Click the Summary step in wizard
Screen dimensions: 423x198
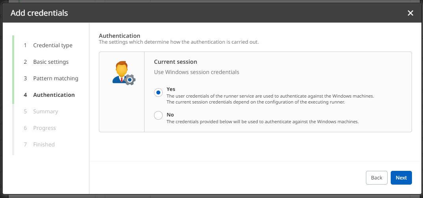coord(46,111)
